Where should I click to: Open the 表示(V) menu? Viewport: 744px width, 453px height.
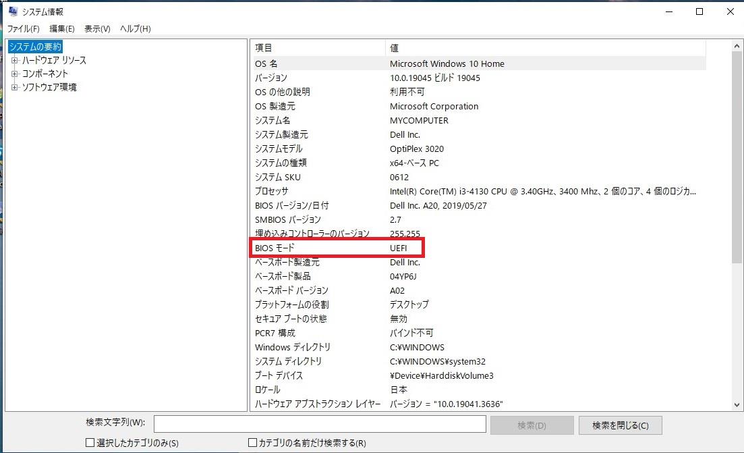(97, 29)
